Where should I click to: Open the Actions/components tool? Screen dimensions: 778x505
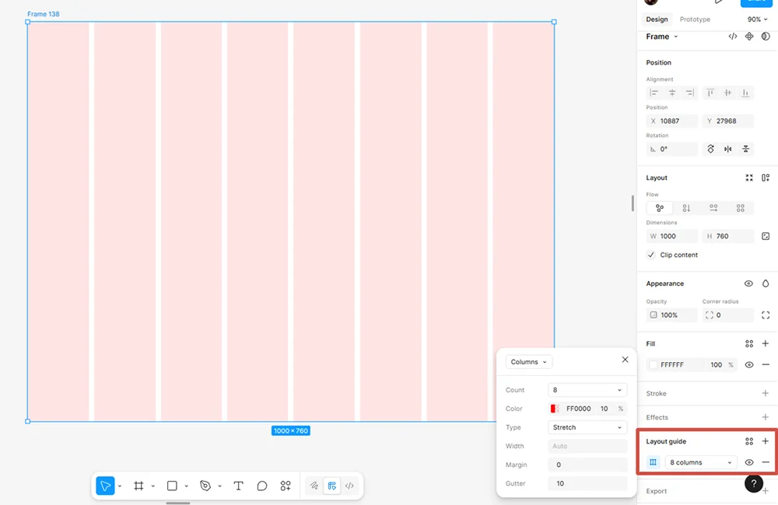[x=286, y=486]
